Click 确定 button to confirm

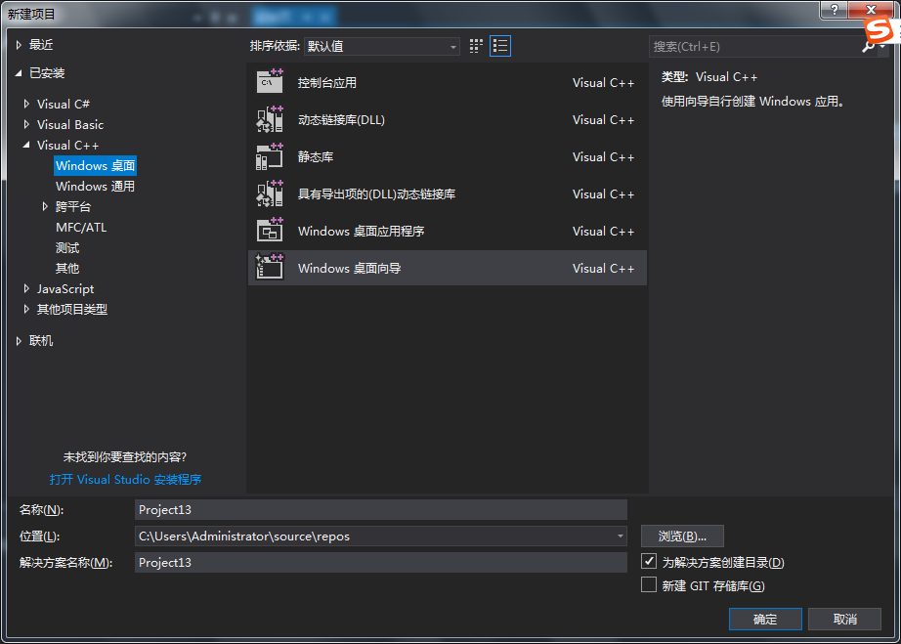(765, 619)
